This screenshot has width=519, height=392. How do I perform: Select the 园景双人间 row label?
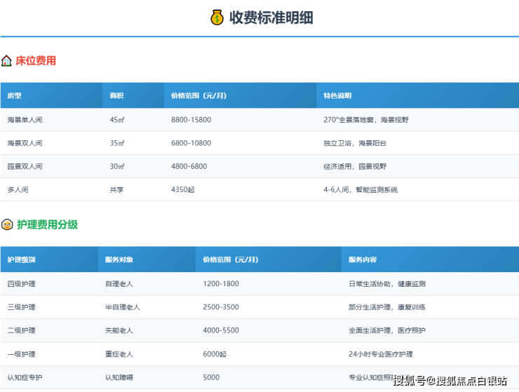[25, 166]
